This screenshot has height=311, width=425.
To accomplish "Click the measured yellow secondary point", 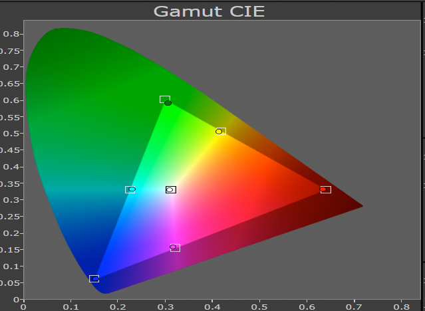I will click(x=219, y=132).
